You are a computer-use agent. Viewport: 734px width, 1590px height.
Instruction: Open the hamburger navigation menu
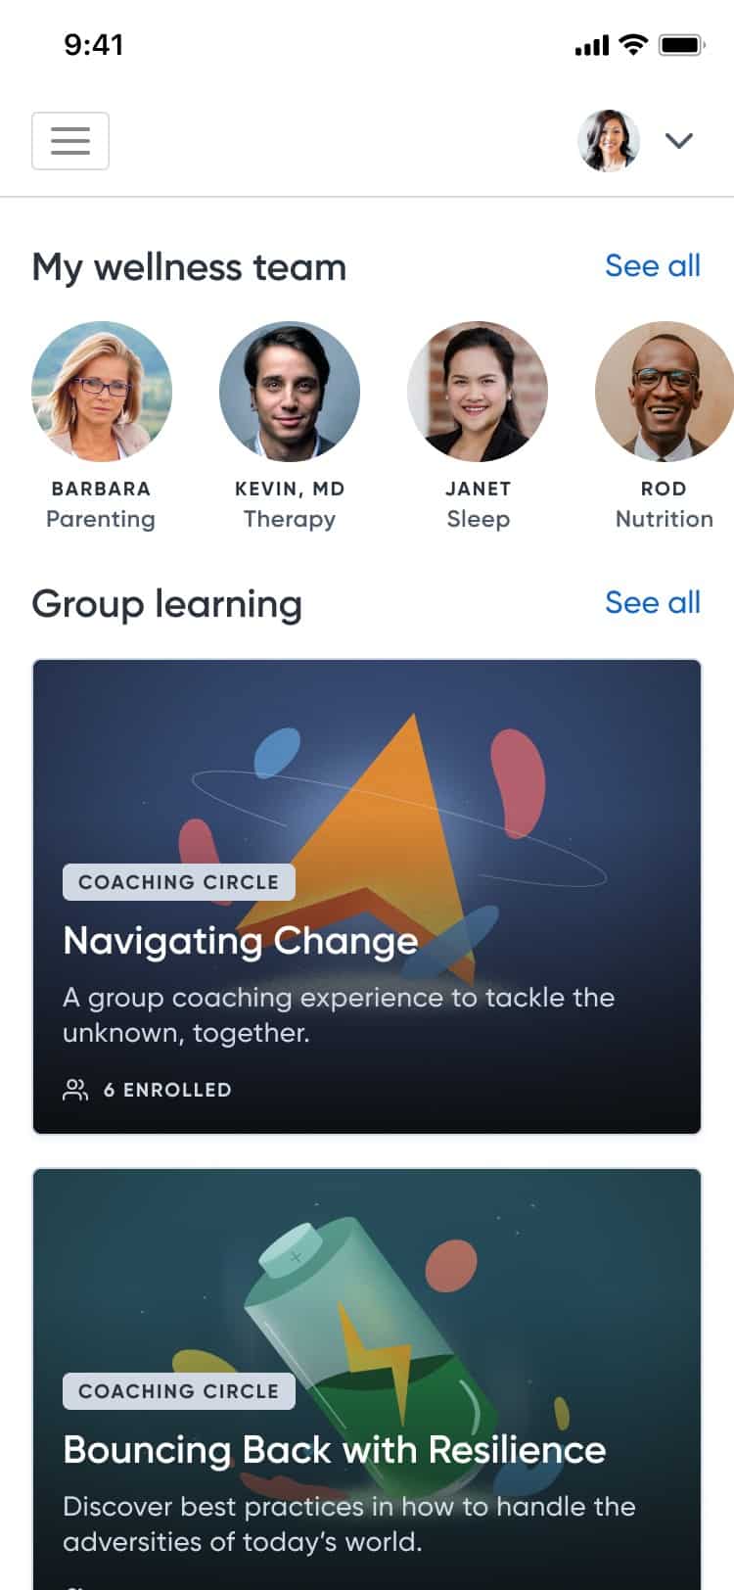click(70, 141)
